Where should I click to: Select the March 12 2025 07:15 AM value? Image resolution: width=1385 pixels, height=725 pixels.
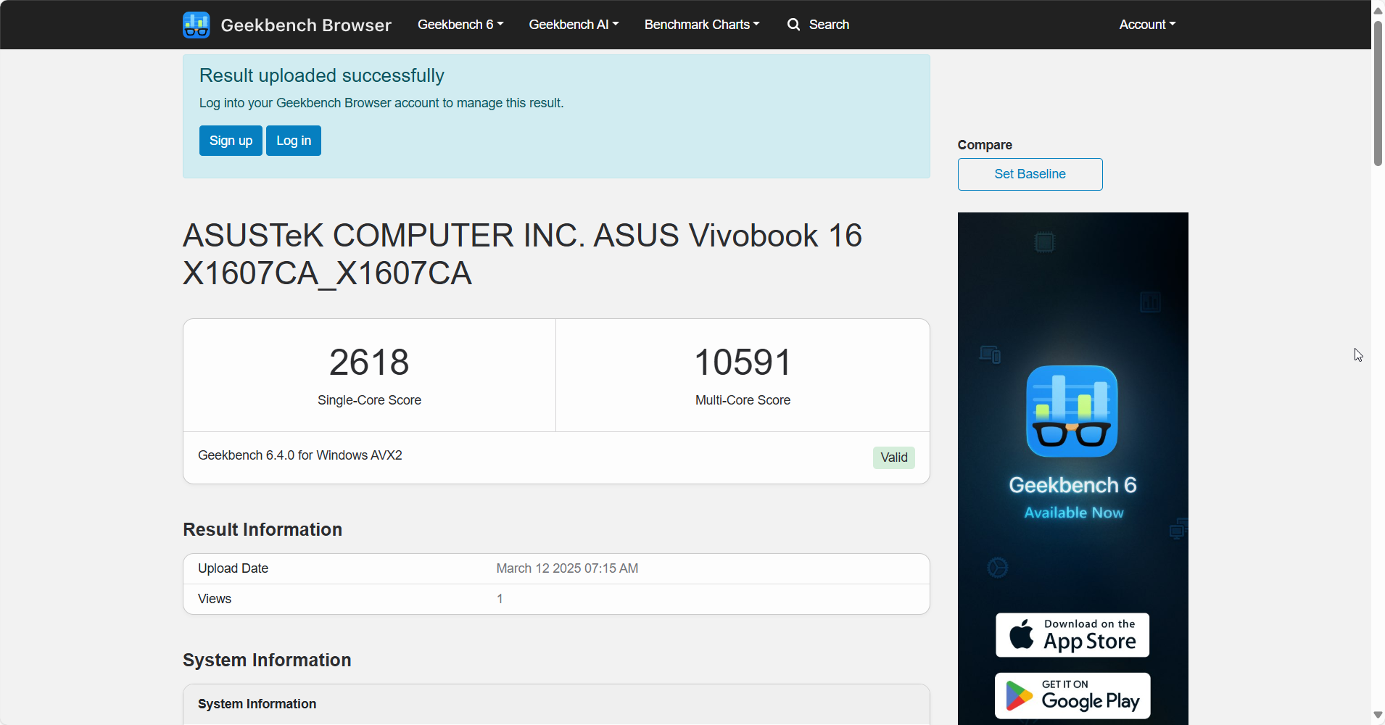(567, 568)
